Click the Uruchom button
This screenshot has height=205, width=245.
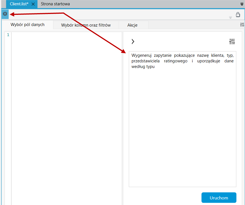[219, 198]
